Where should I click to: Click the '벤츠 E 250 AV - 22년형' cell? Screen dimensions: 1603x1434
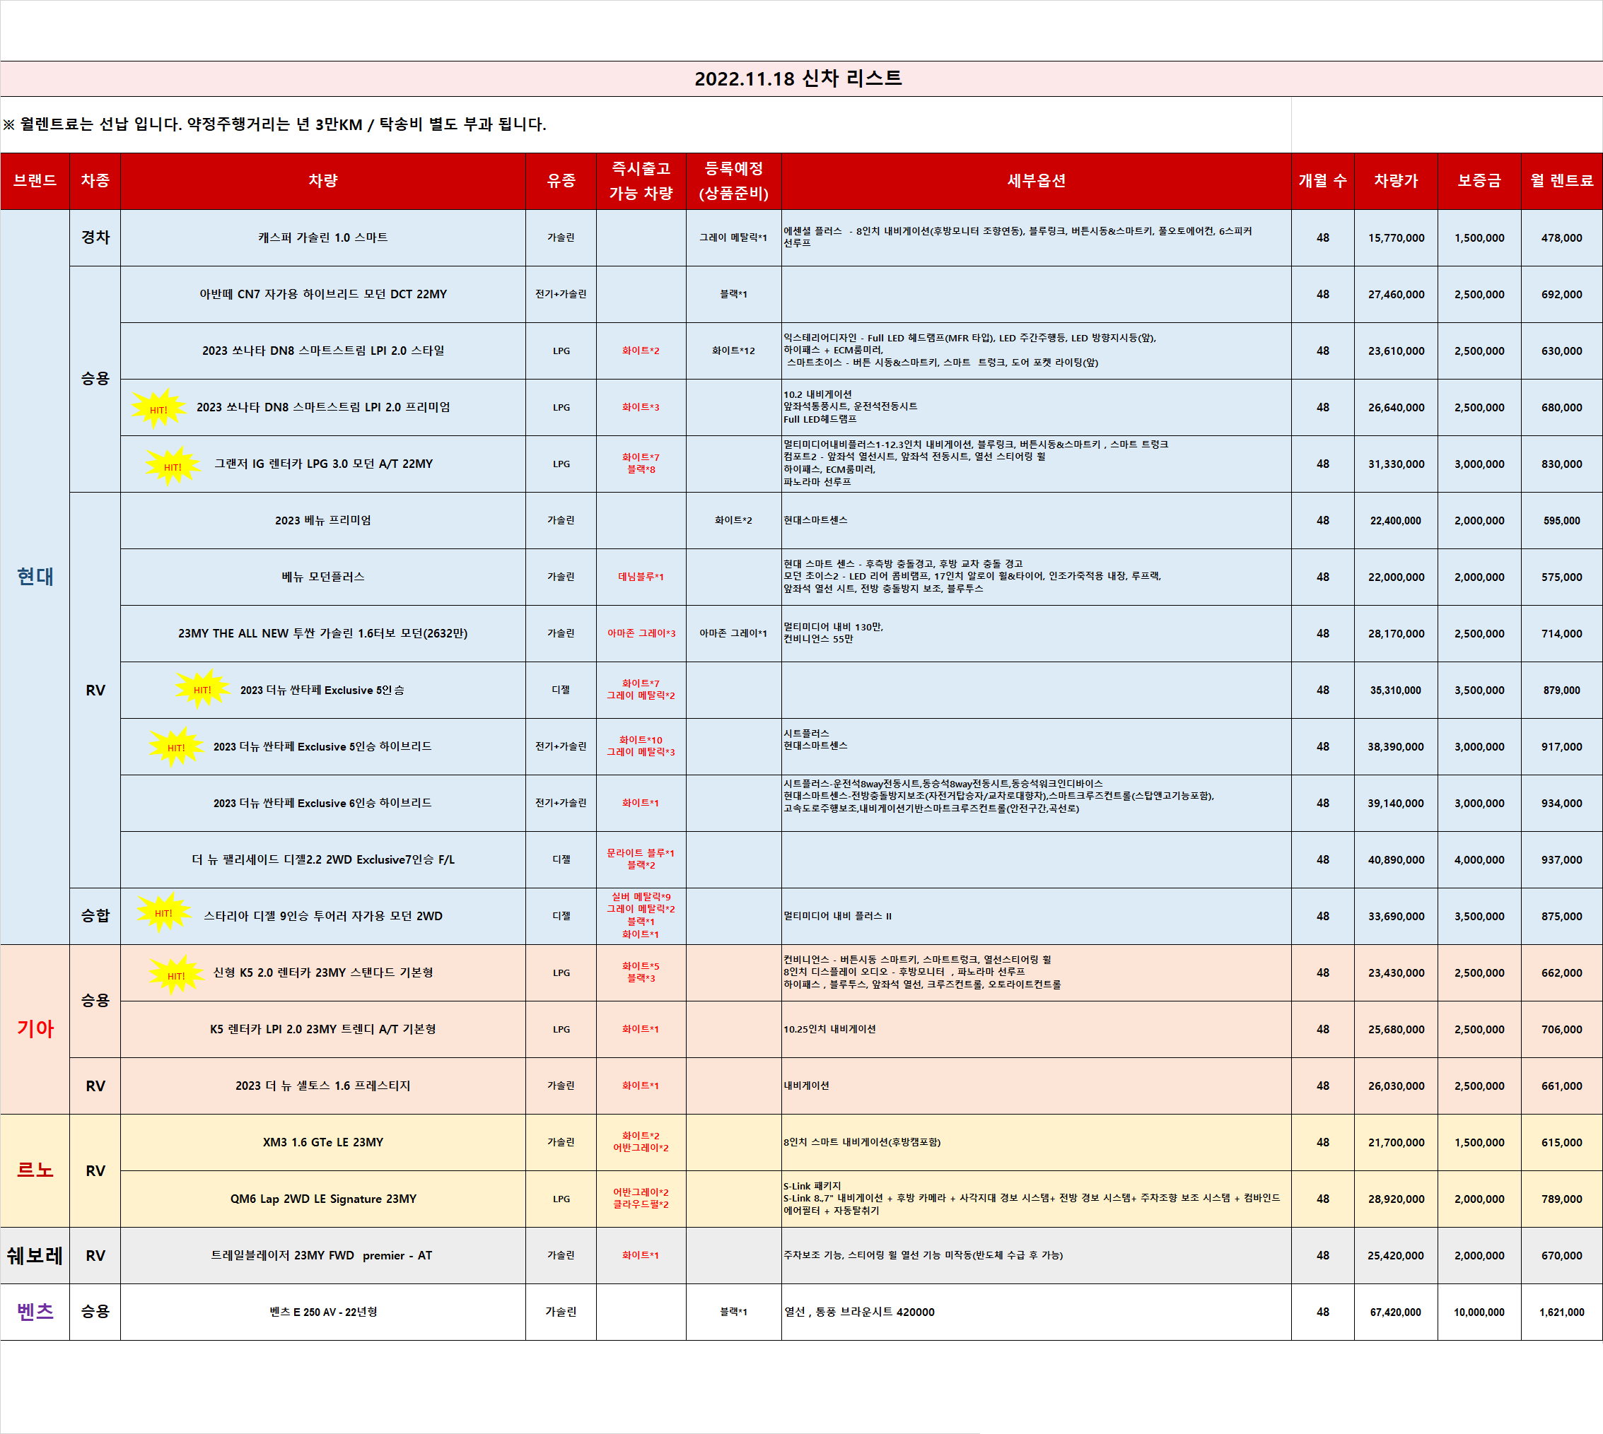coord(323,1312)
